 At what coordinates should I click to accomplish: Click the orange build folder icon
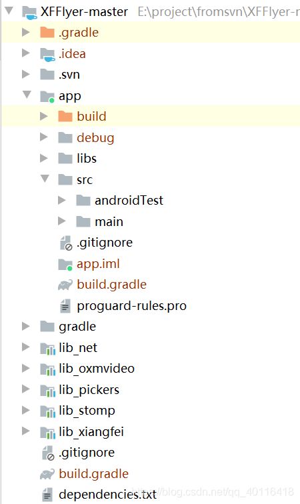click(x=65, y=116)
